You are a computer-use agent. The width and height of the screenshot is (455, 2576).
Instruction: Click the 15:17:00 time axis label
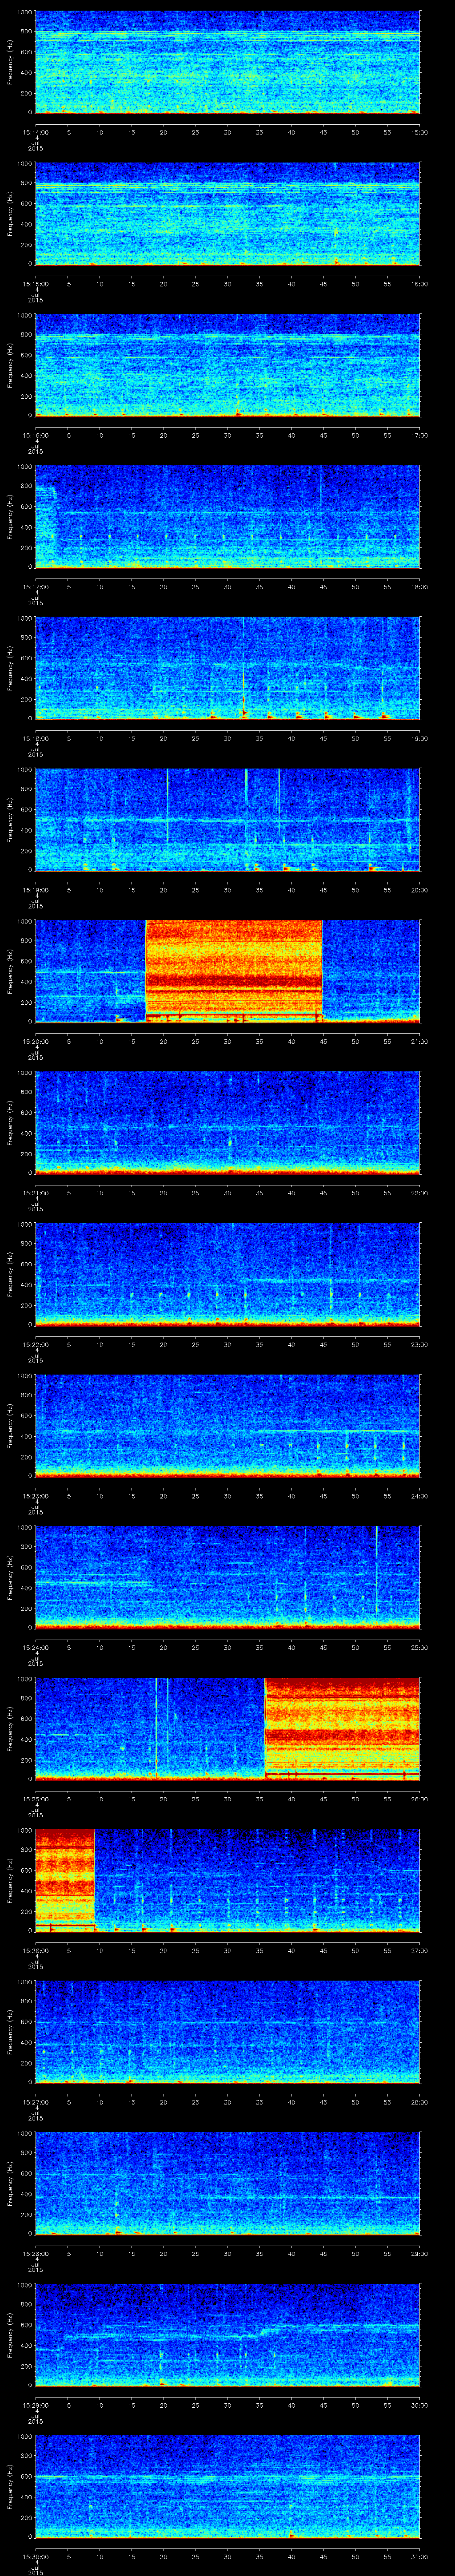pyautogui.click(x=35, y=587)
